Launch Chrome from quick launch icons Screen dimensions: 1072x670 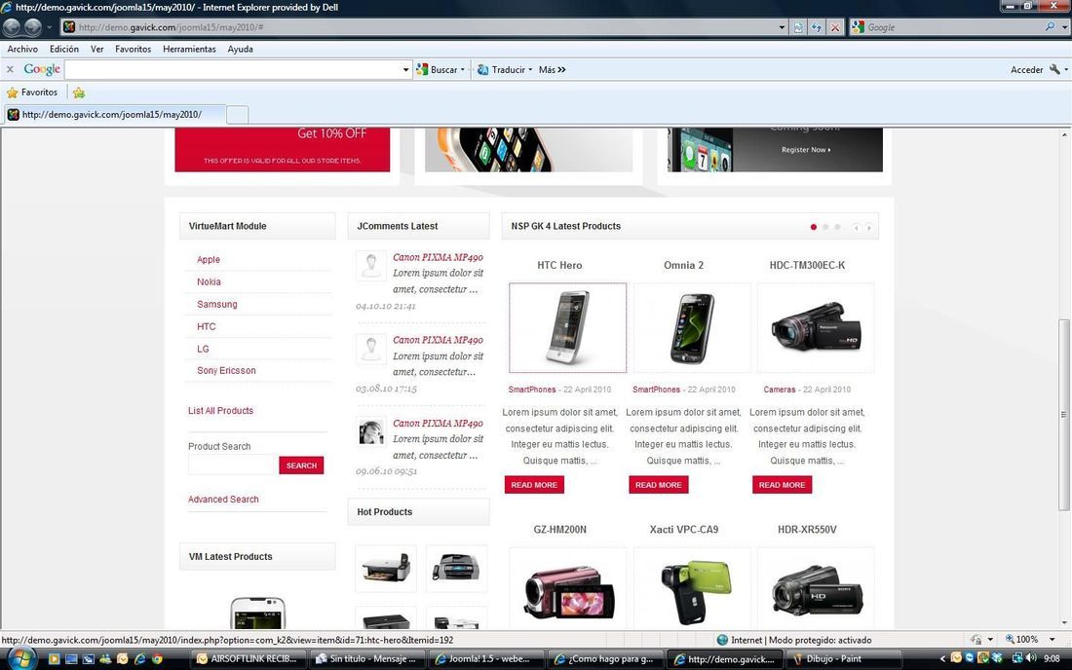pyautogui.click(x=157, y=659)
